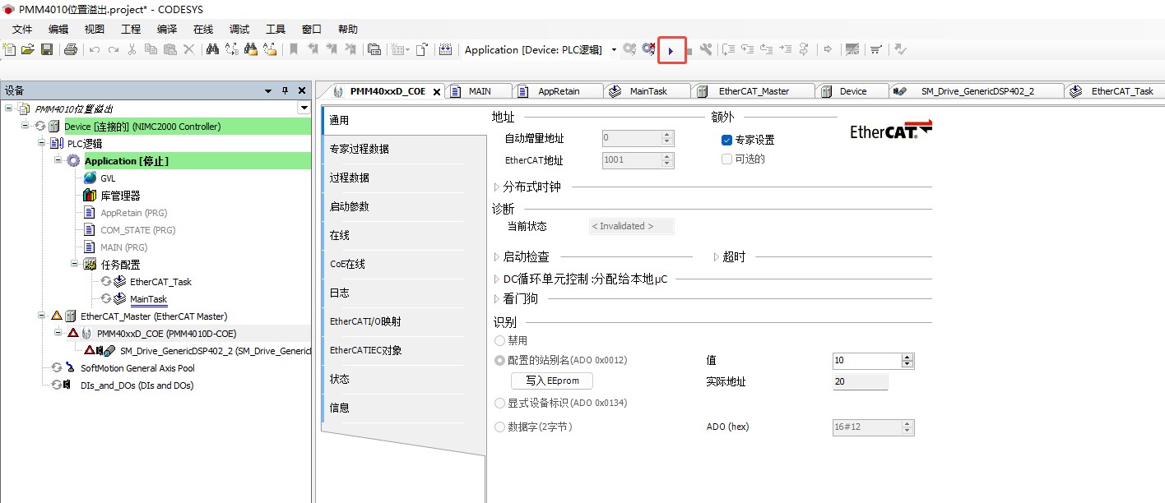Image resolution: width=1165 pixels, height=503 pixels.
Task: Expand the DC循环单元控制 section
Action: pyautogui.click(x=496, y=279)
